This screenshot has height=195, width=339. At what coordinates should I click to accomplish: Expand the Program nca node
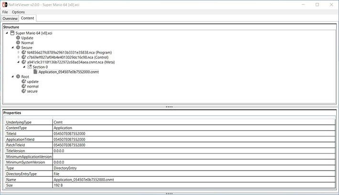click(18, 53)
